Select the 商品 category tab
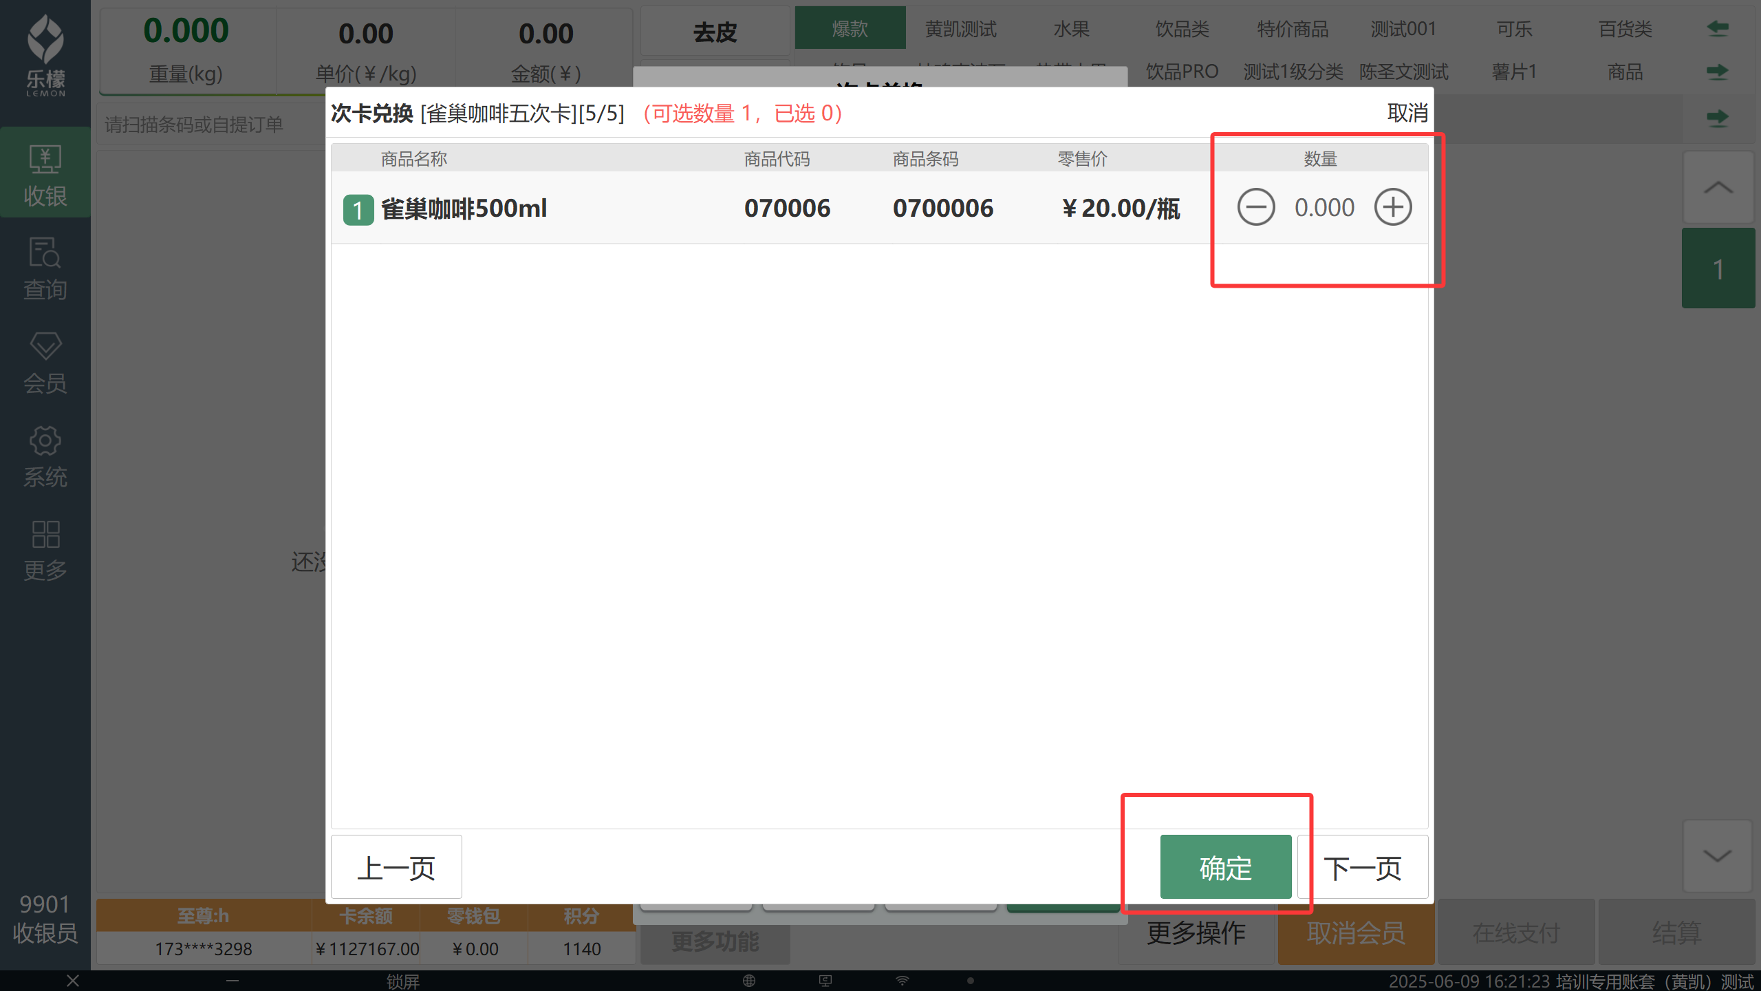The width and height of the screenshot is (1761, 991). pos(1625,71)
